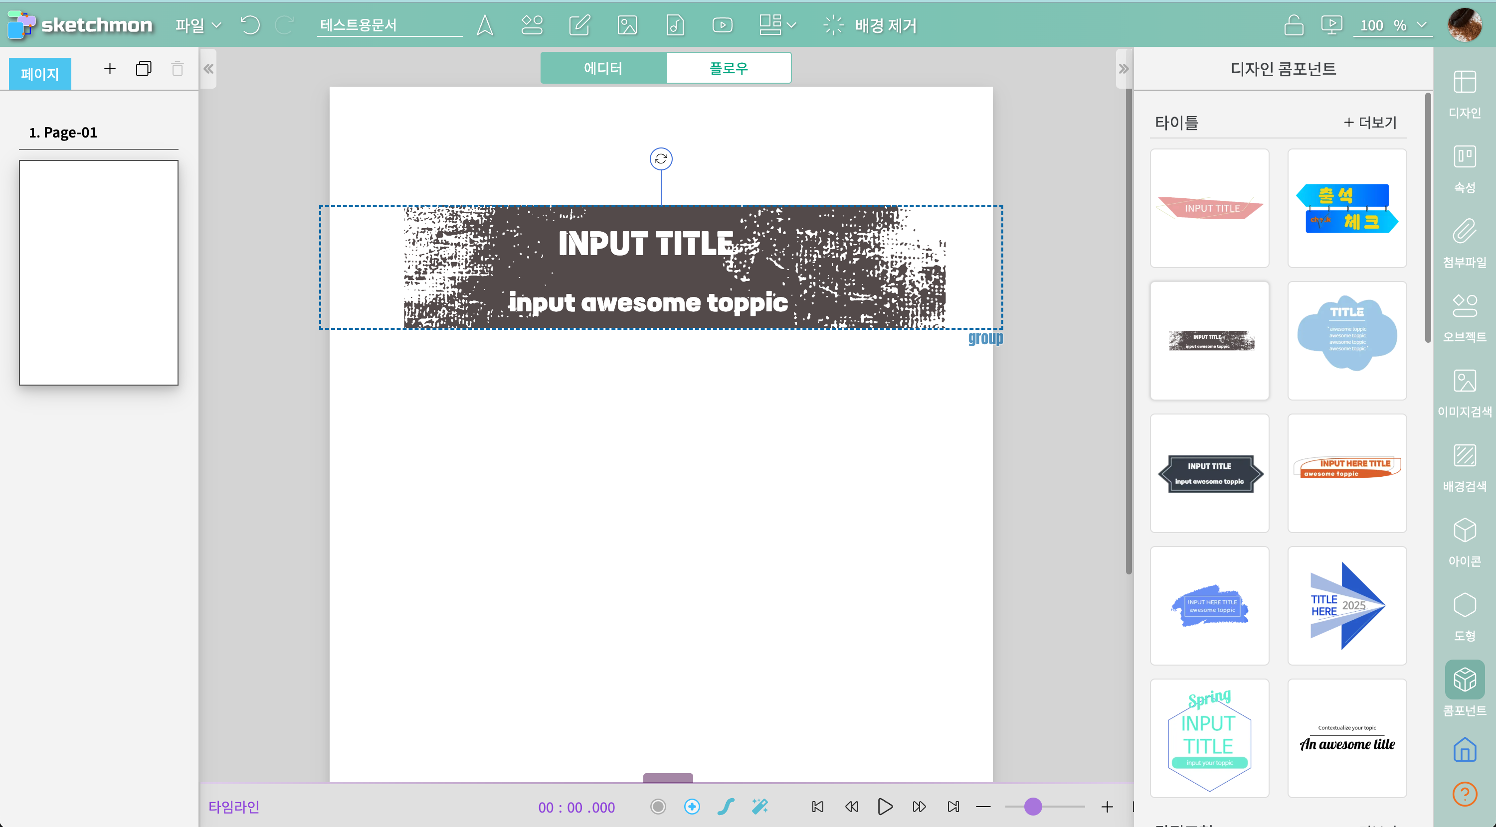Click the duplicate page icon
The height and width of the screenshot is (827, 1496).
point(144,69)
